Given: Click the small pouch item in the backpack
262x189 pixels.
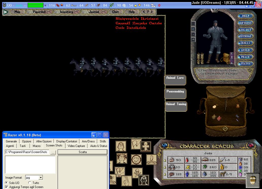Looking at the screenshot, I should tap(238, 106).
